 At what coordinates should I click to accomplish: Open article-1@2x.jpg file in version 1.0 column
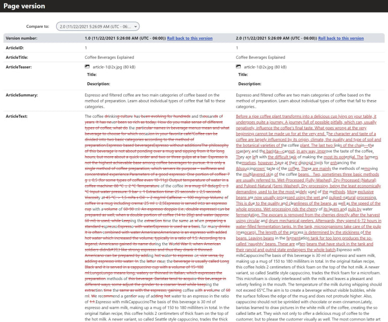click(114, 67)
